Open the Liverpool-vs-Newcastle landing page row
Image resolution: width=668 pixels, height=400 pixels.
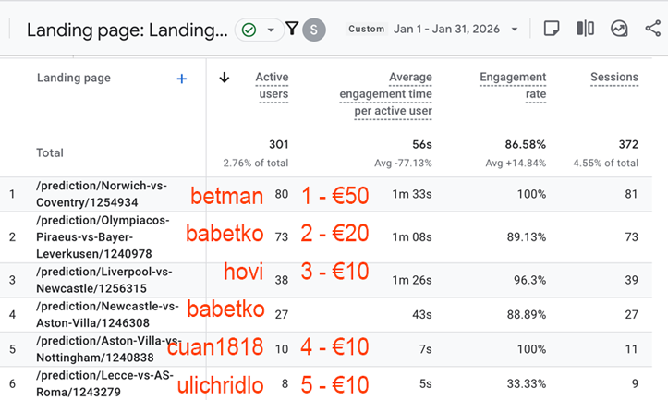(96, 279)
